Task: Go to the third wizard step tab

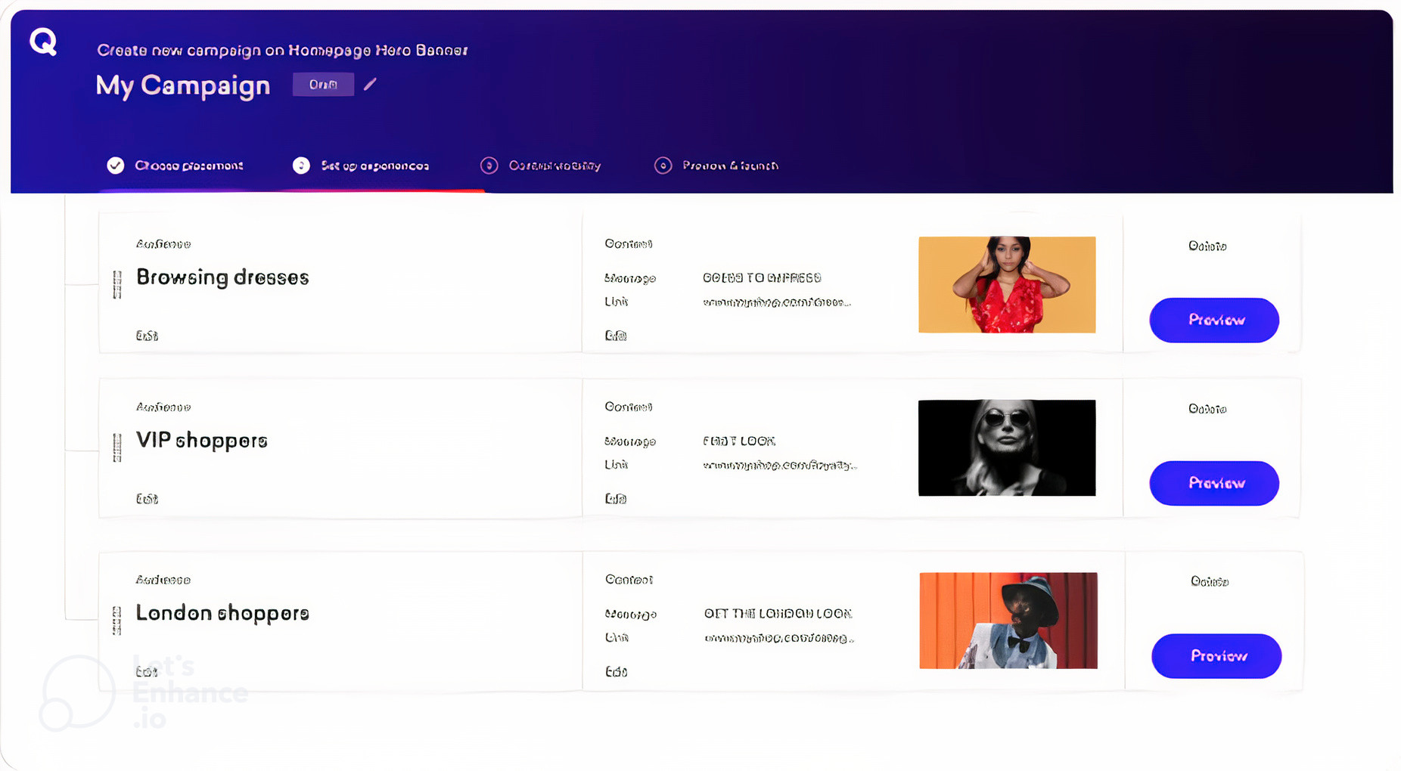Action: click(x=541, y=166)
